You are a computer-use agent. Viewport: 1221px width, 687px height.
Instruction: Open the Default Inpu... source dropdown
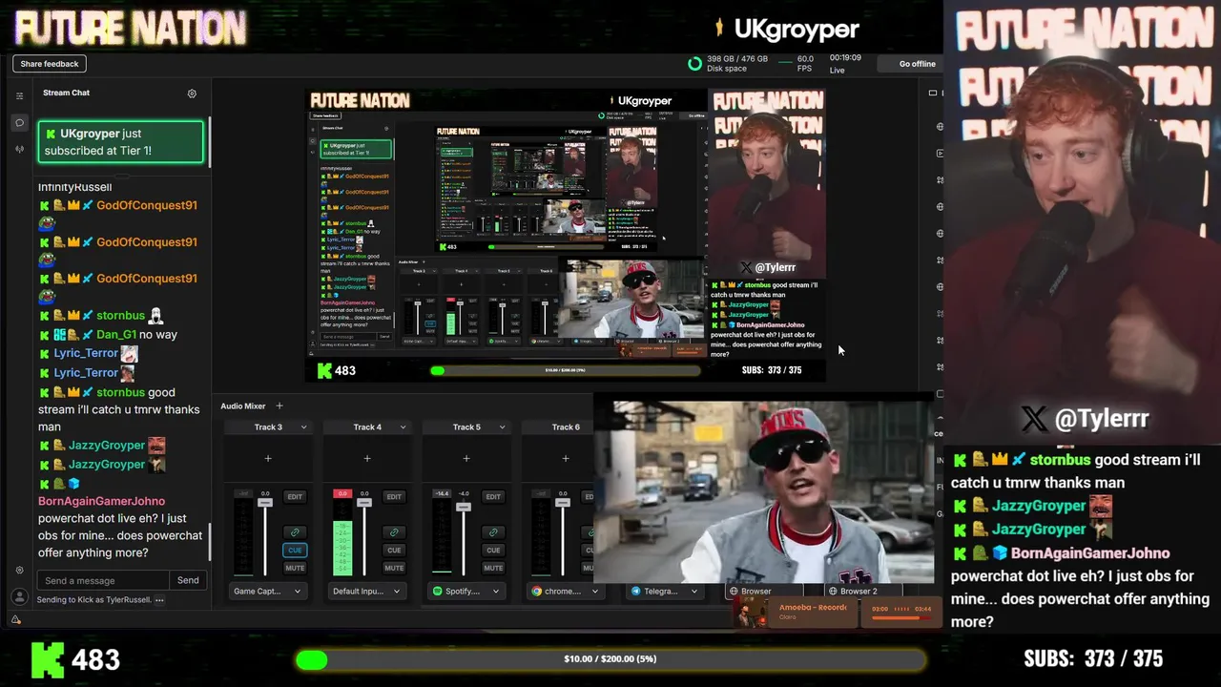(367, 592)
